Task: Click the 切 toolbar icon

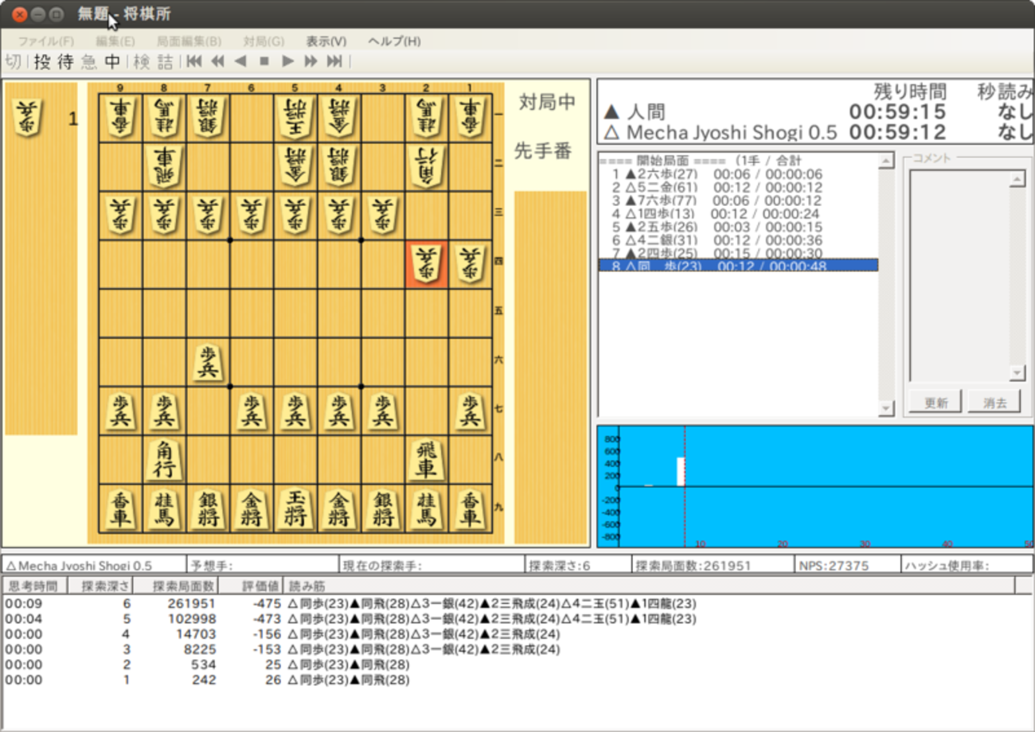Action: pyautogui.click(x=13, y=61)
